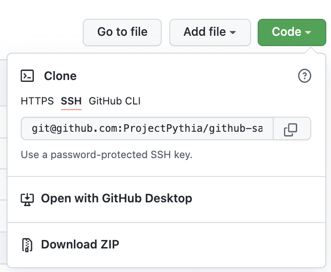Click the password-protected SSH key hint text
The width and height of the screenshot is (331, 272).
point(107,154)
